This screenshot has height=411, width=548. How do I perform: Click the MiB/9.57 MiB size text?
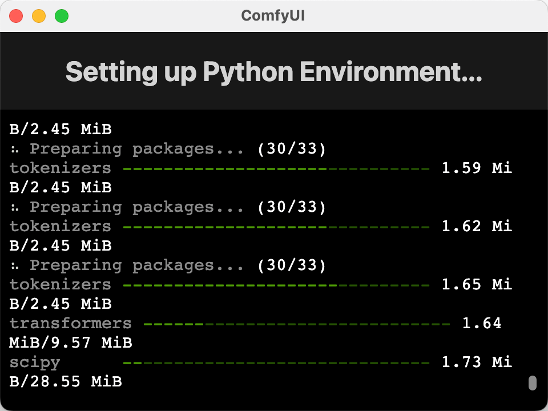coord(71,343)
